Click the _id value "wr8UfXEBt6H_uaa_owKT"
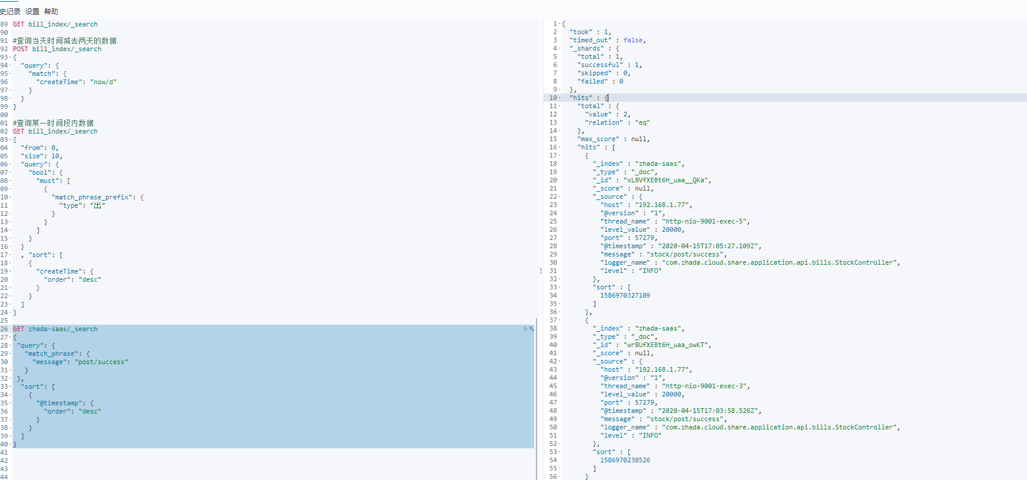This screenshot has height=480, width=1027. (x=667, y=345)
